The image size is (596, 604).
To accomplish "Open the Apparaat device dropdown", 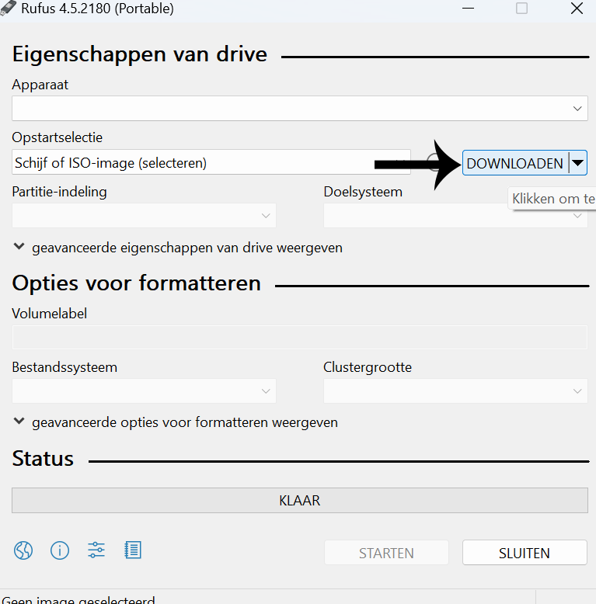I will (x=299, y=108).
